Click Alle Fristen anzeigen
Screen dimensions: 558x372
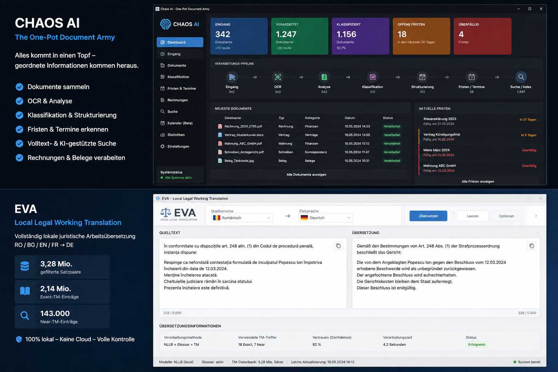click(x=478, y=182)
